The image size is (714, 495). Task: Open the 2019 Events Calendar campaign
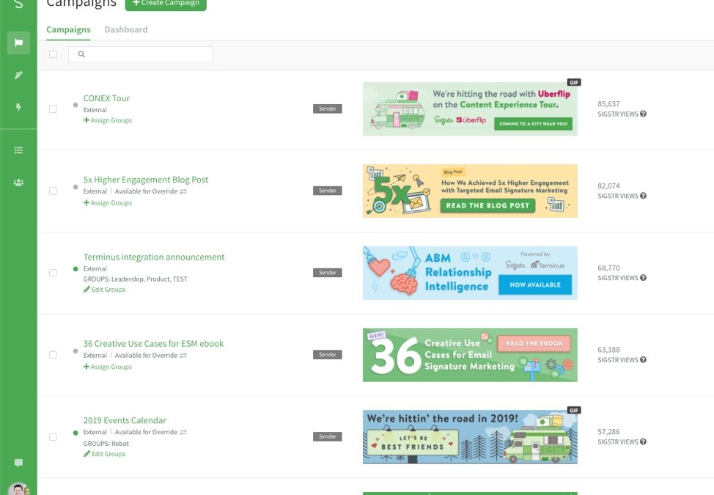125,420
